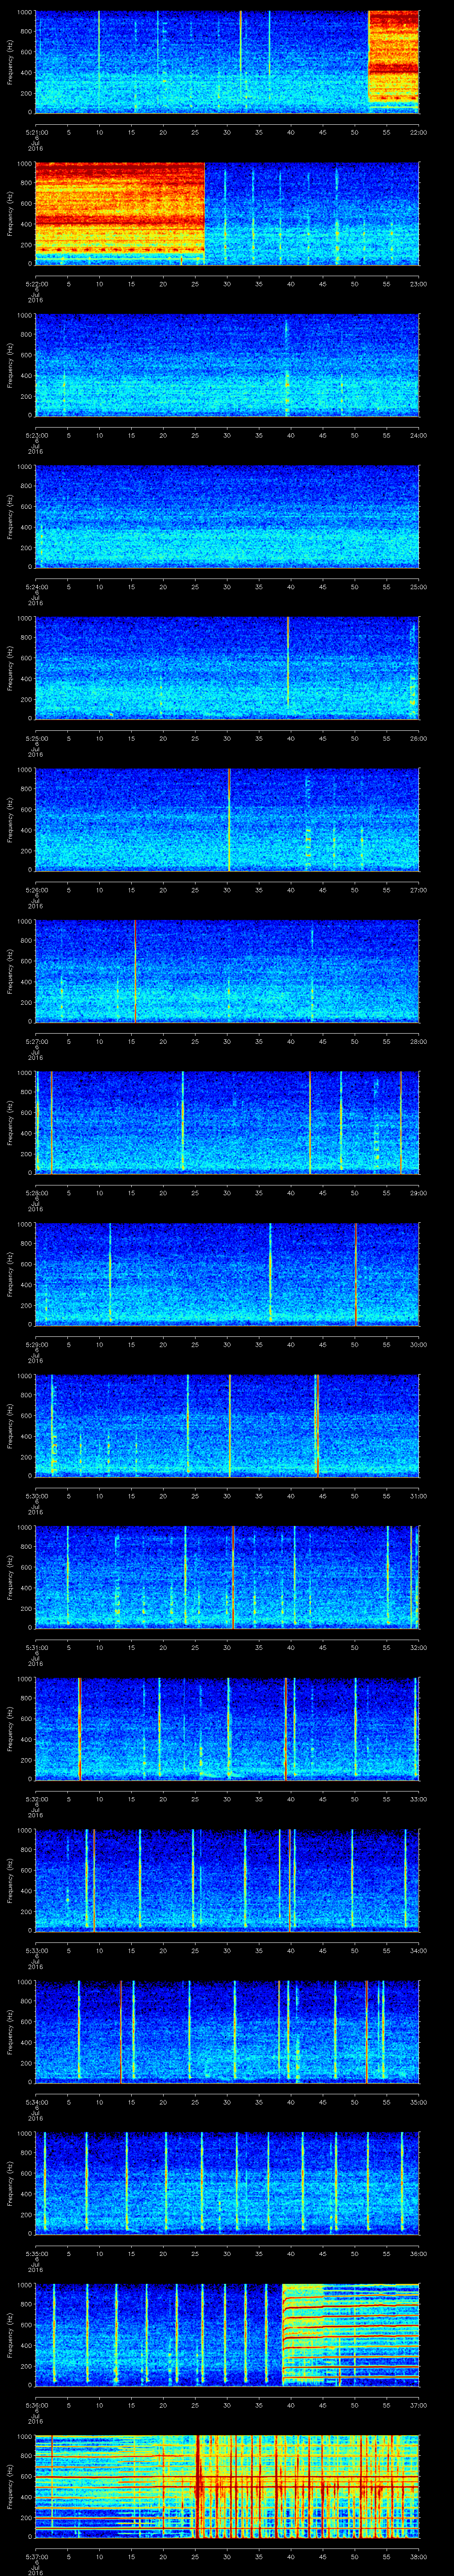
Task: Click the Frequency (Hz) axis label of the 5:37:00 spectrogram
Action: click(x=10, y=2486)
